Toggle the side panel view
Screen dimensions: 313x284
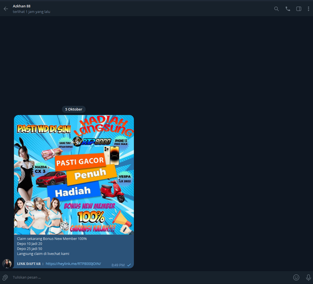299,9
